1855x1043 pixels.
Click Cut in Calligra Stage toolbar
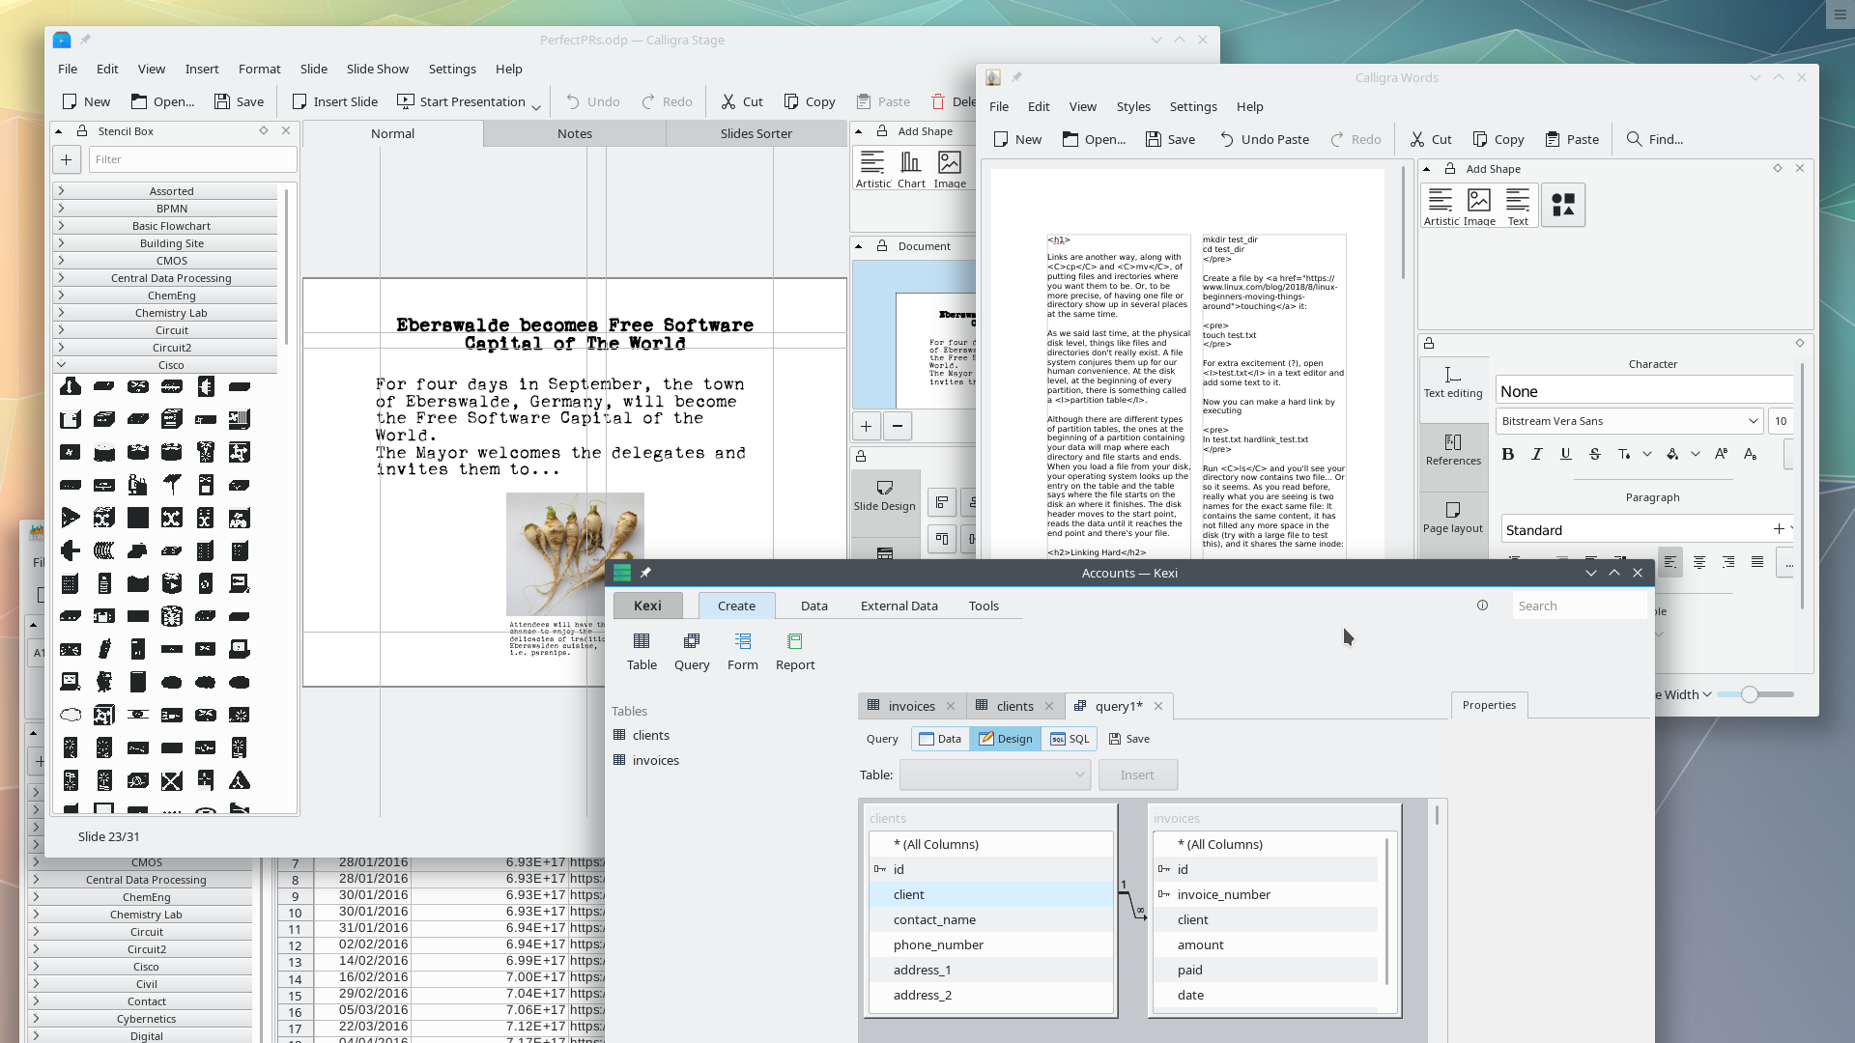coord(742,101)
